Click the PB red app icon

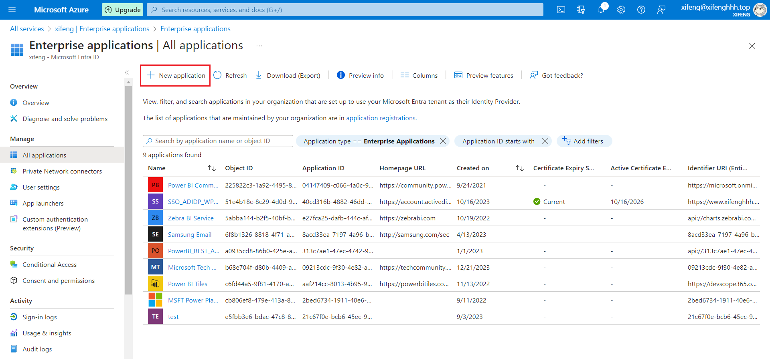pos(155,185)
